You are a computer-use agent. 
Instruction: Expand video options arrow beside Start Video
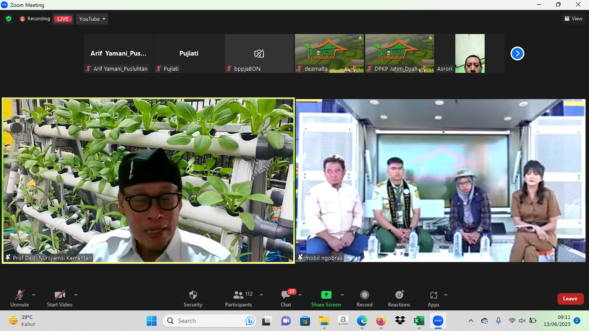76,295
